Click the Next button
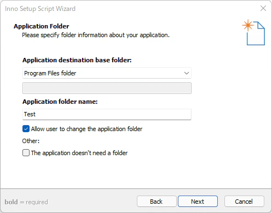272x213 pixels. 198,202
